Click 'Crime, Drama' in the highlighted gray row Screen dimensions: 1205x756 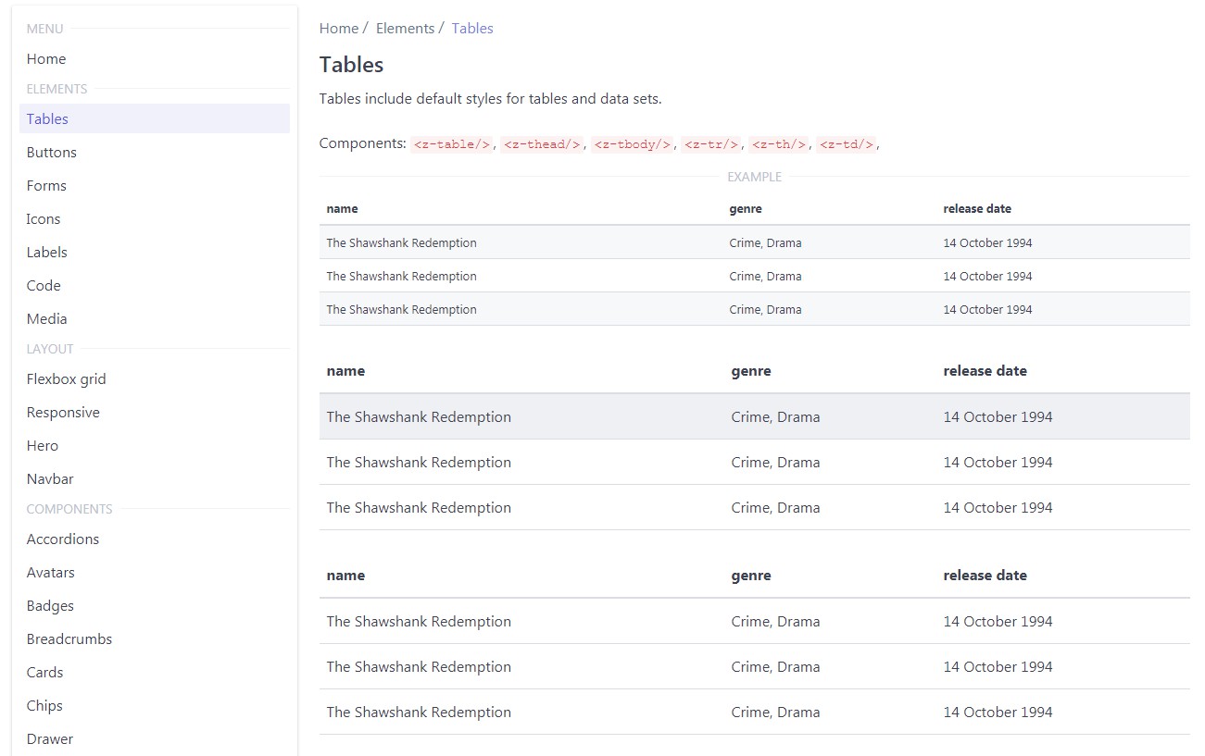pyautogui.click(x=775, y=417)
